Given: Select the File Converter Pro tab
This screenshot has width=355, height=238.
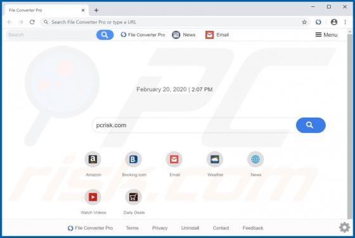Looking at the screenshot, I should [46, 10].
